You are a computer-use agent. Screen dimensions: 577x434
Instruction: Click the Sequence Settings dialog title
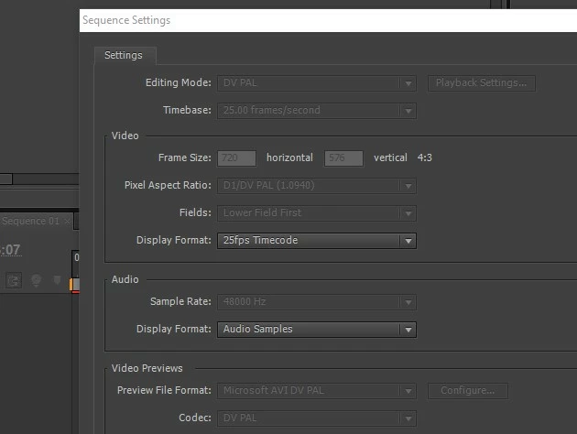[x=126, y=20]
